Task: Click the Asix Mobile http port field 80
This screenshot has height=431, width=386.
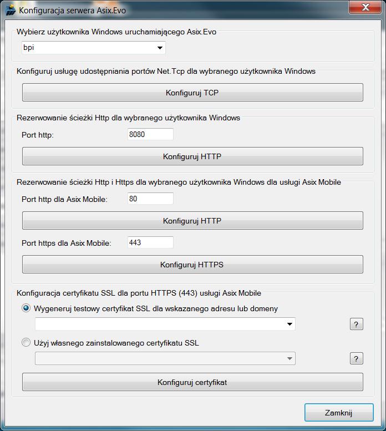Action: coord(150,199)
